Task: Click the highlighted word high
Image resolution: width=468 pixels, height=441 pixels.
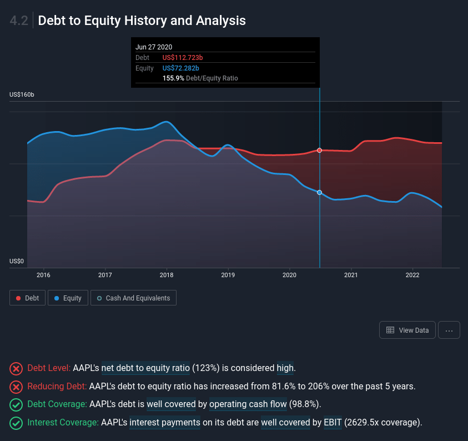Action: (x=285, y=368)
